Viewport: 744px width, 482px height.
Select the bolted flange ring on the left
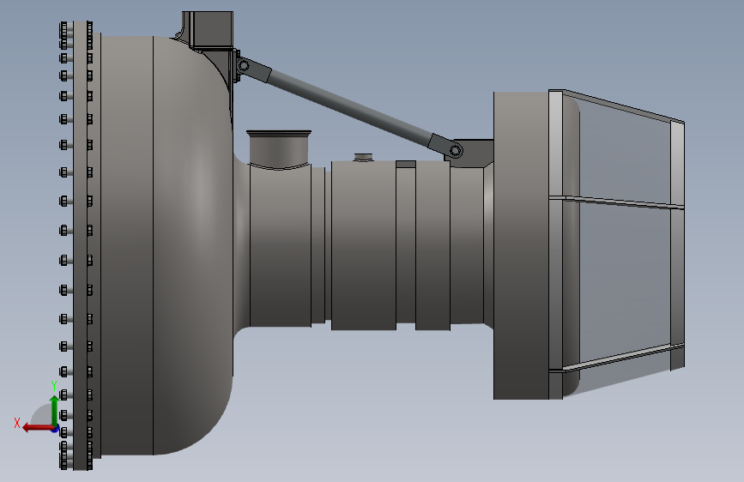(x=80, y=245)
